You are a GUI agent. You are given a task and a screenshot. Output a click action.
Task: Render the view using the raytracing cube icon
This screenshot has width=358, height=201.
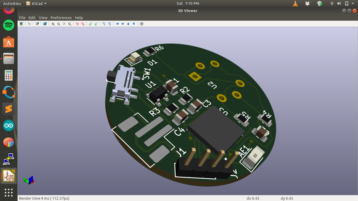45,24
